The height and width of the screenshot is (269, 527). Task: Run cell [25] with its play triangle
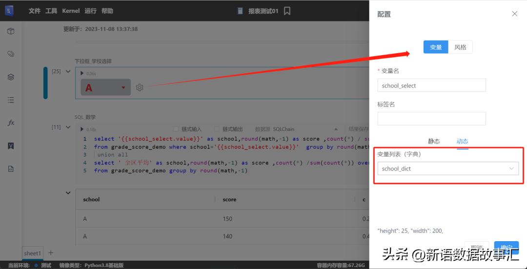(82, 73)
